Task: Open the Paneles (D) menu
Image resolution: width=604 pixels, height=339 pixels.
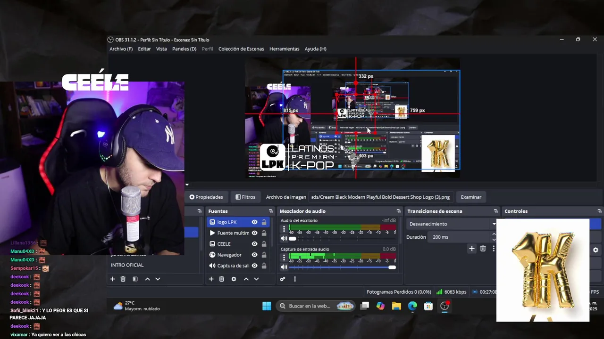Action: tap(184, 49)
